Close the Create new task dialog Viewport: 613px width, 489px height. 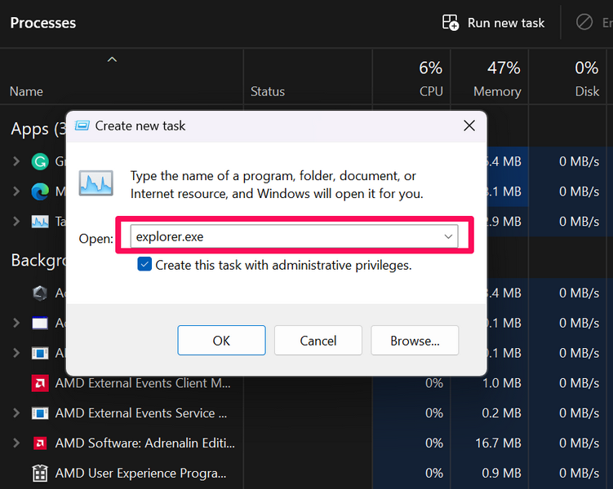point(469,126)
